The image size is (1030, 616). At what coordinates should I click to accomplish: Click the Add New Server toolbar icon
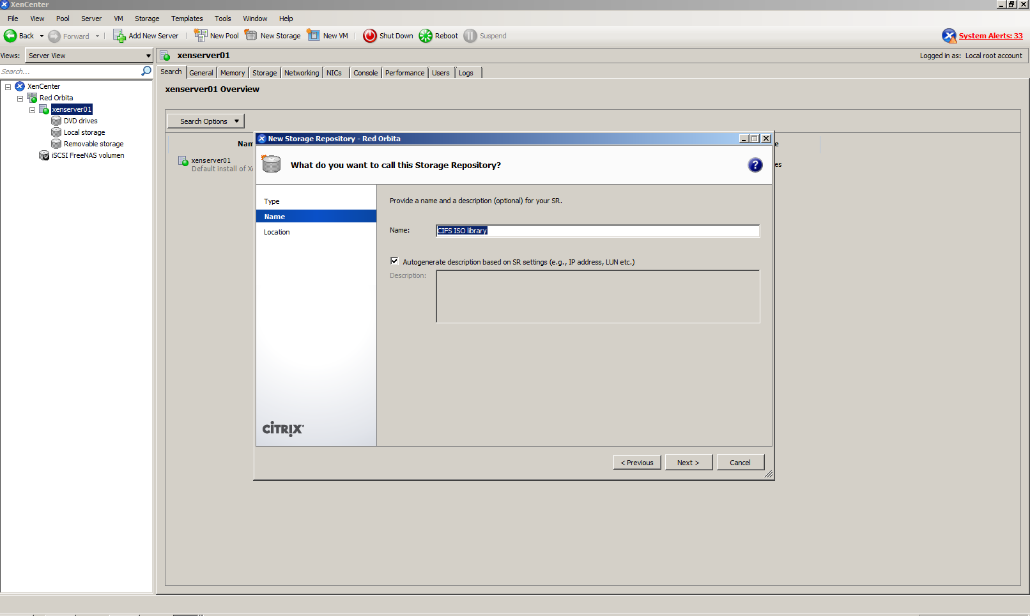(x=119, y=36)
